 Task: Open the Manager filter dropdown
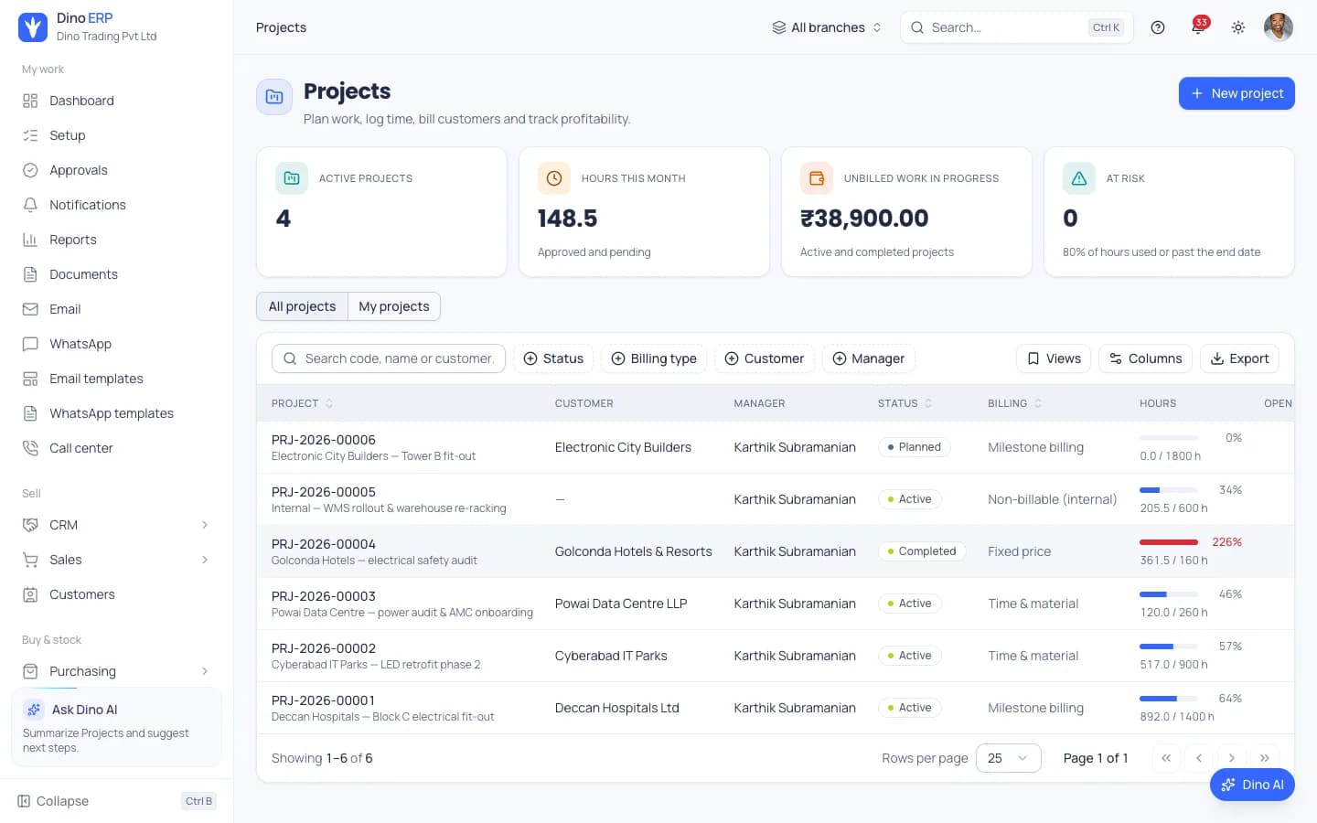pos(869,358)
